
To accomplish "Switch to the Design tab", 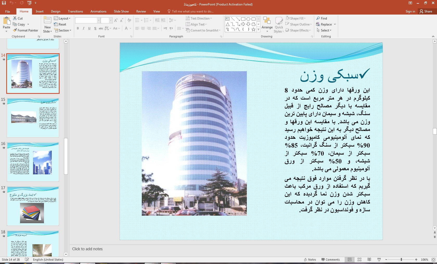I will pos(55,11).
